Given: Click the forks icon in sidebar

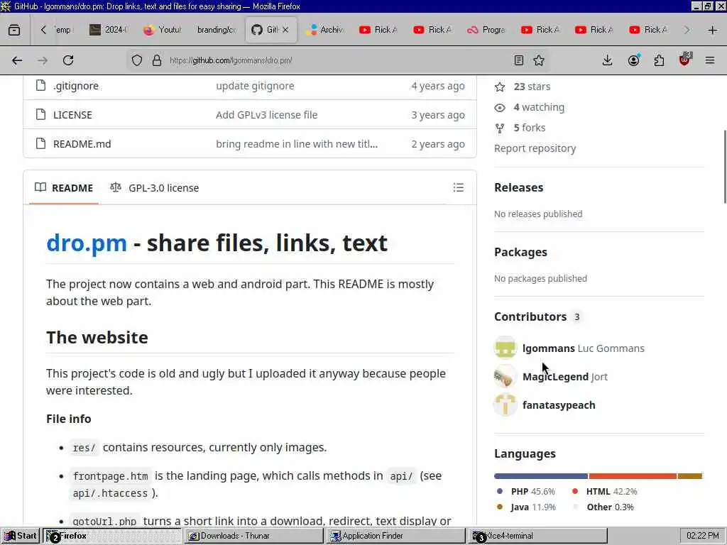Looking at the screenshot, I should tap(500, 128).
